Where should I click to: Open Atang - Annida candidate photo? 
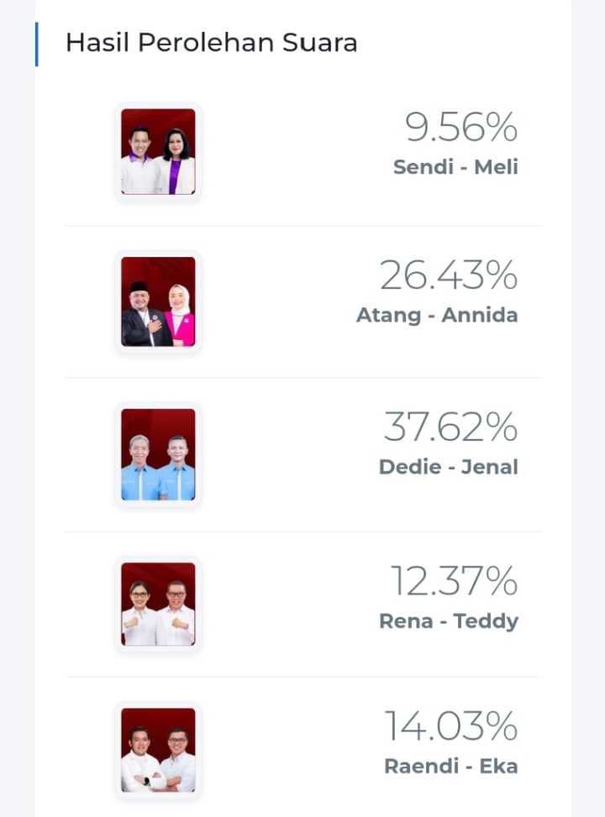(x=158, y=301)
